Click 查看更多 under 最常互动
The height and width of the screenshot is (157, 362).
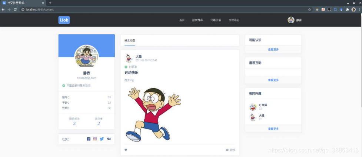(x=273, y=80)
